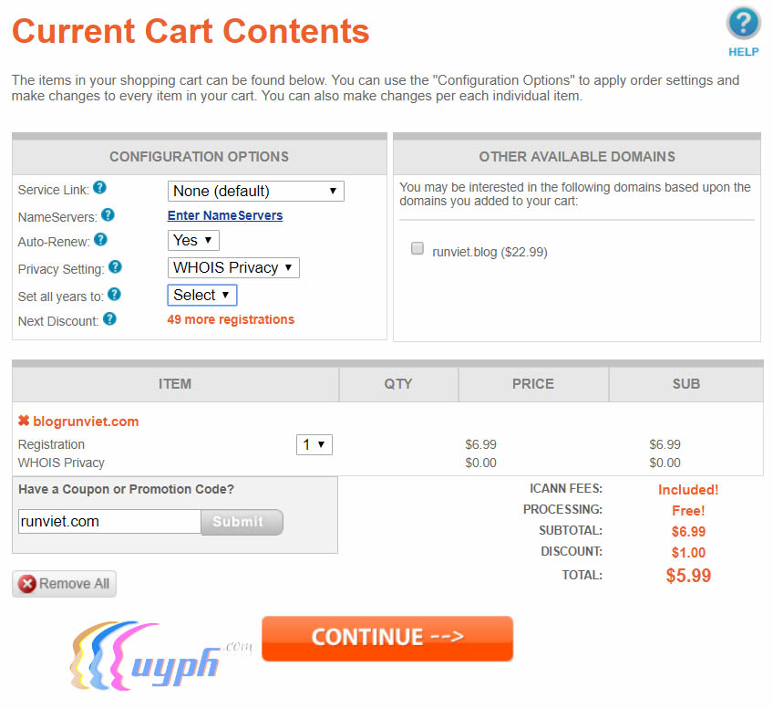Click the Auto-Renew help icon
The width and height of the screenshot is (773, 708).
tap(101, 240)
